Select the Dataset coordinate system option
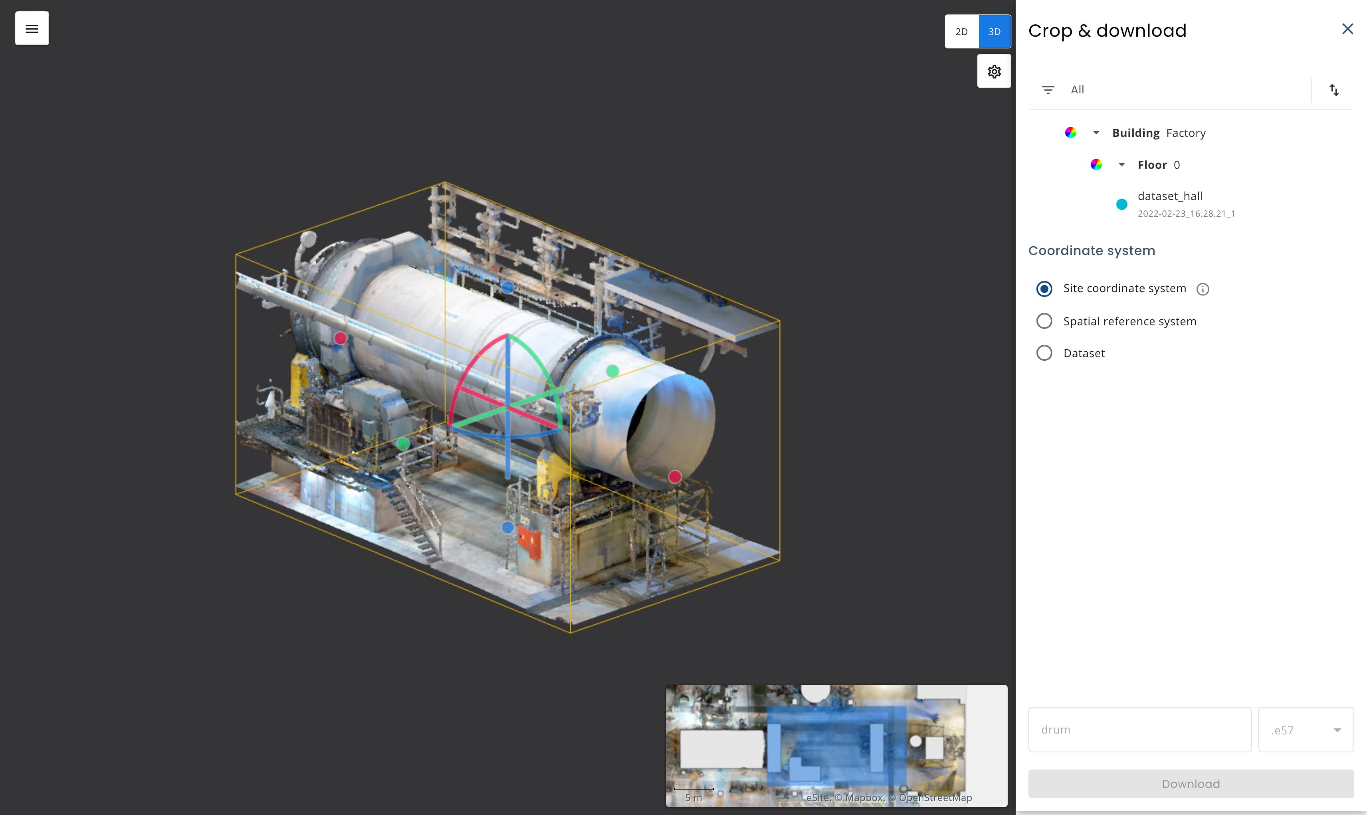 pyautogui.click(x=1044, y=352)
